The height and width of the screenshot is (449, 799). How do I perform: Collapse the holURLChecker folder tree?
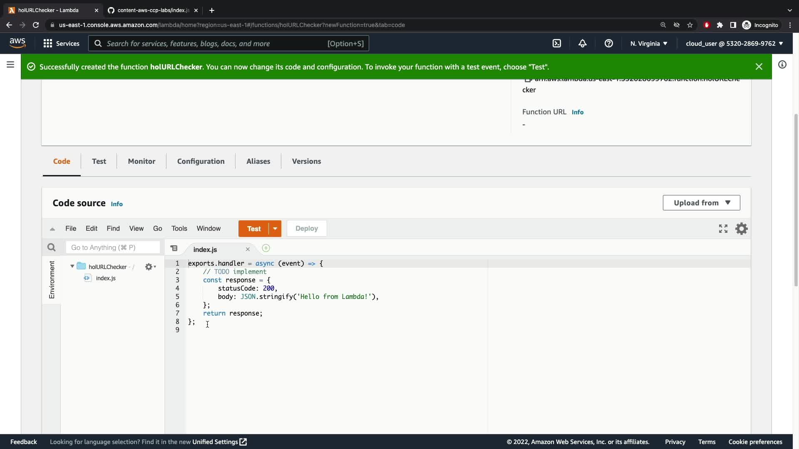72,266
